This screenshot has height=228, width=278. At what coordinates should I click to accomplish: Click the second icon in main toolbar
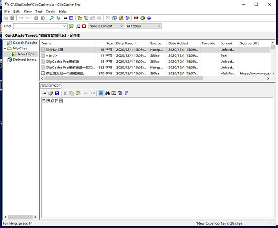12,18
